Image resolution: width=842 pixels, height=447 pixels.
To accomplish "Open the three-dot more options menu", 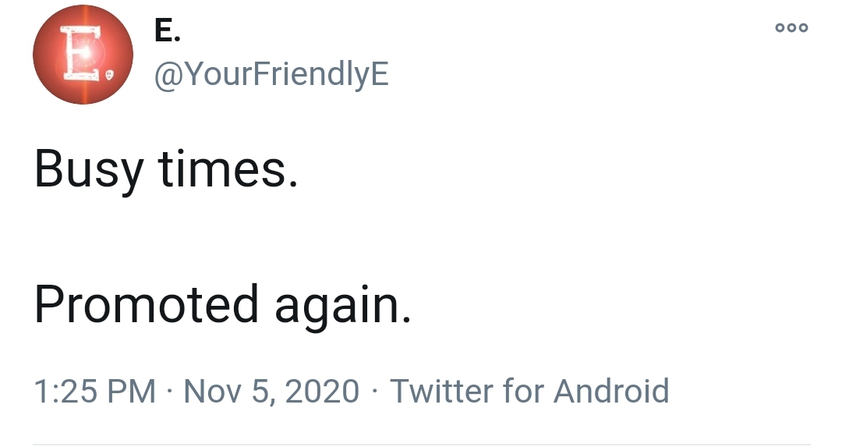I will 791,28.
